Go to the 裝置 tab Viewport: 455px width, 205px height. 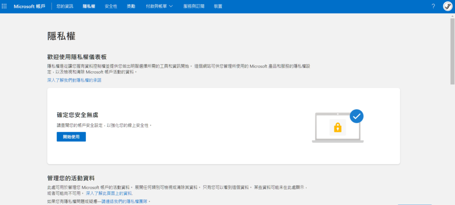[x=218, y=6]
